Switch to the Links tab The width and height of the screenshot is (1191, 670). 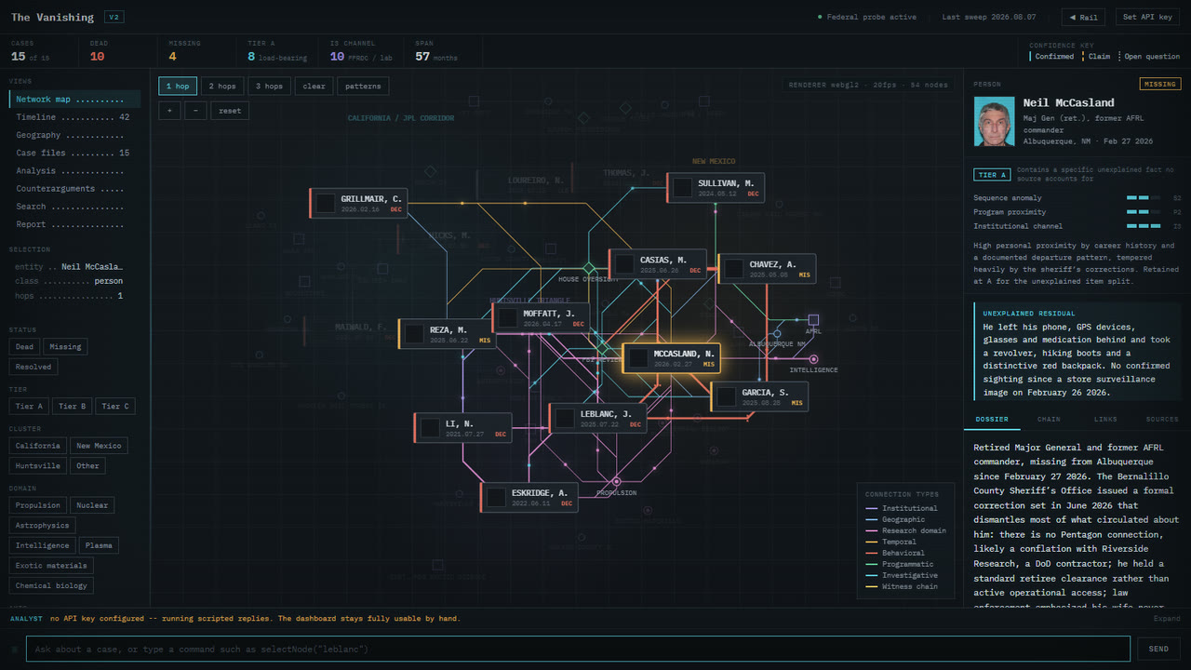(x=1105, y=420)
